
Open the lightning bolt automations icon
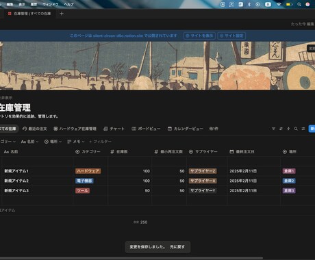pos(288,129)
